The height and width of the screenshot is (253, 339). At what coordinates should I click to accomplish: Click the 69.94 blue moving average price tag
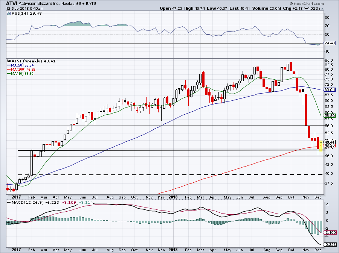(330, 89)
